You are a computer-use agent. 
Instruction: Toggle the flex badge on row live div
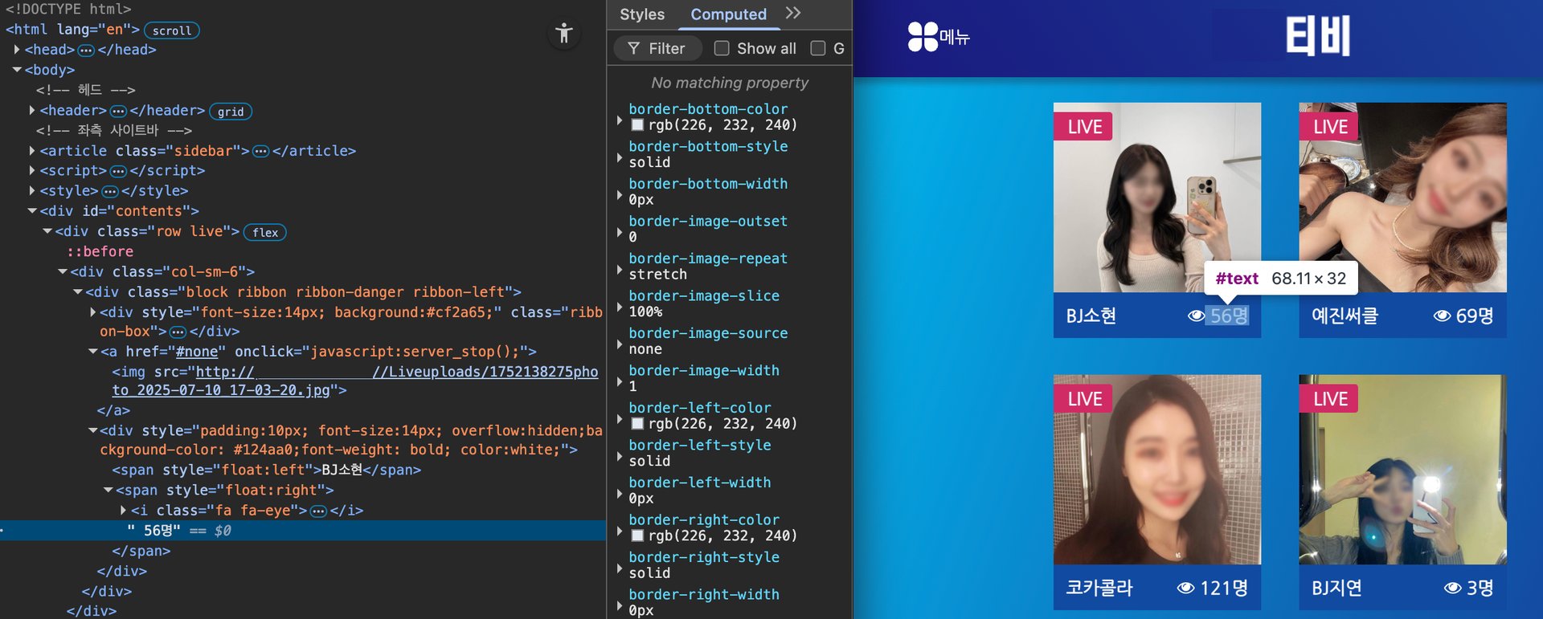click(x=265, y=232)
